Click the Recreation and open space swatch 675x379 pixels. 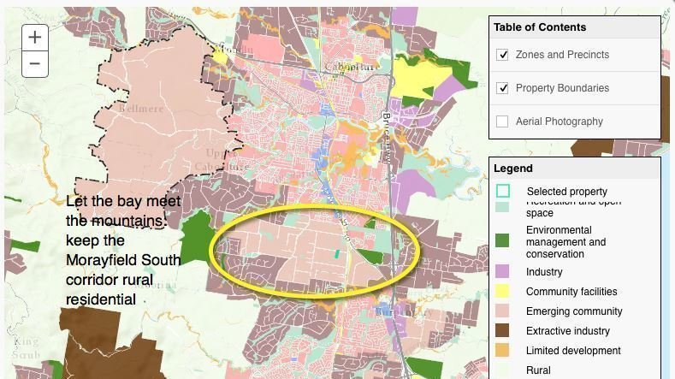pyautogui.click(x=503, y=207)
